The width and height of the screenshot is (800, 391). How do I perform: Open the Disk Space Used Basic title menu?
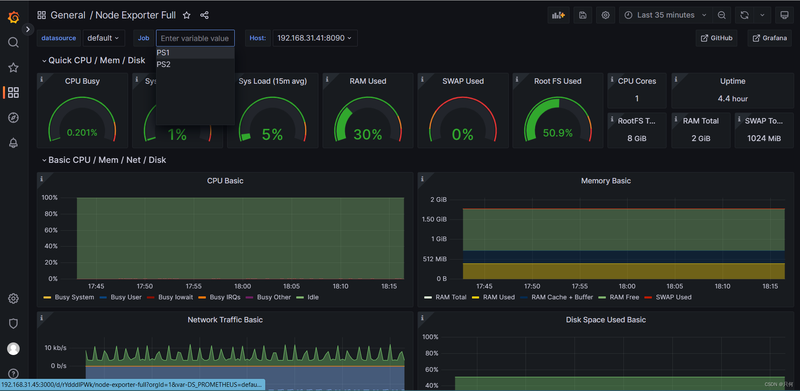[606, 320]
